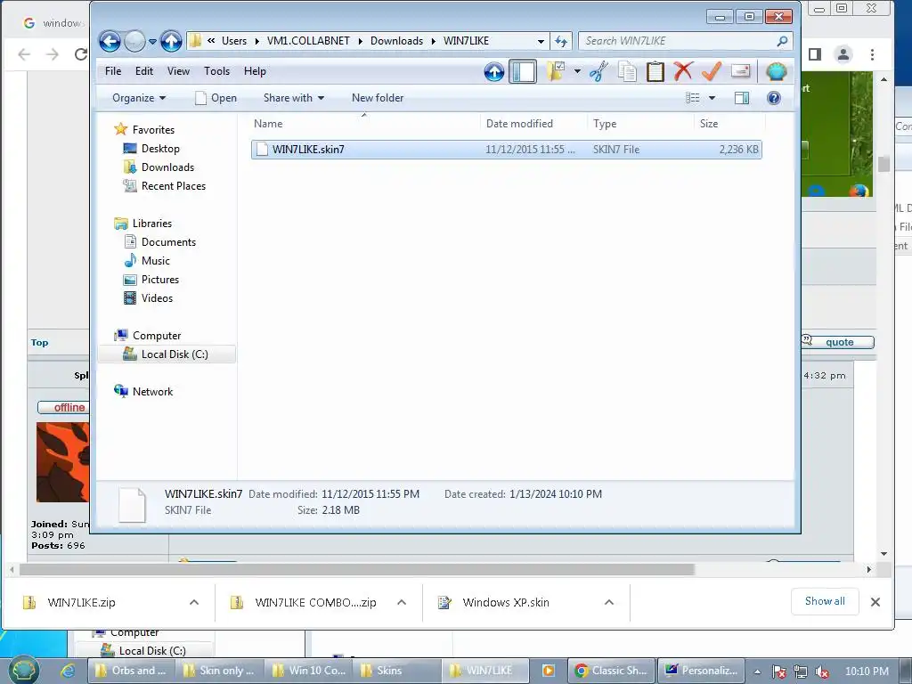Open the Edit menu
The image size is (912, 684).
(143, 71)
